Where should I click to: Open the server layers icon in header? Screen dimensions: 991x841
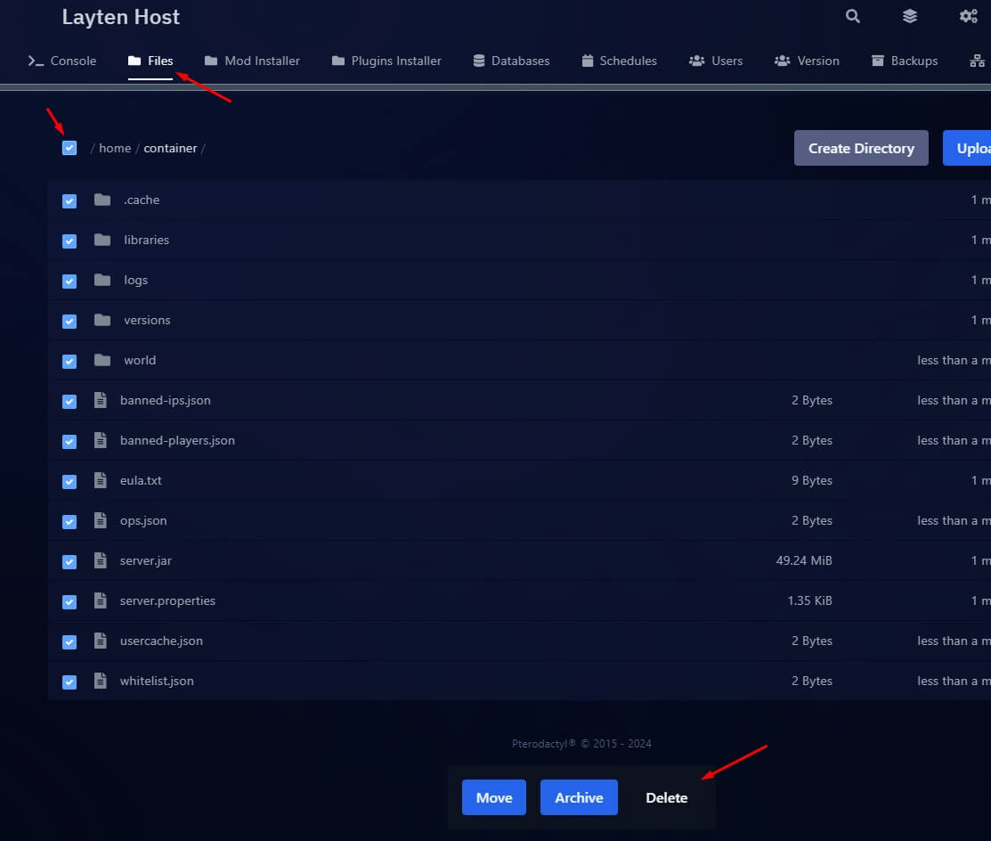click(909, 16)
